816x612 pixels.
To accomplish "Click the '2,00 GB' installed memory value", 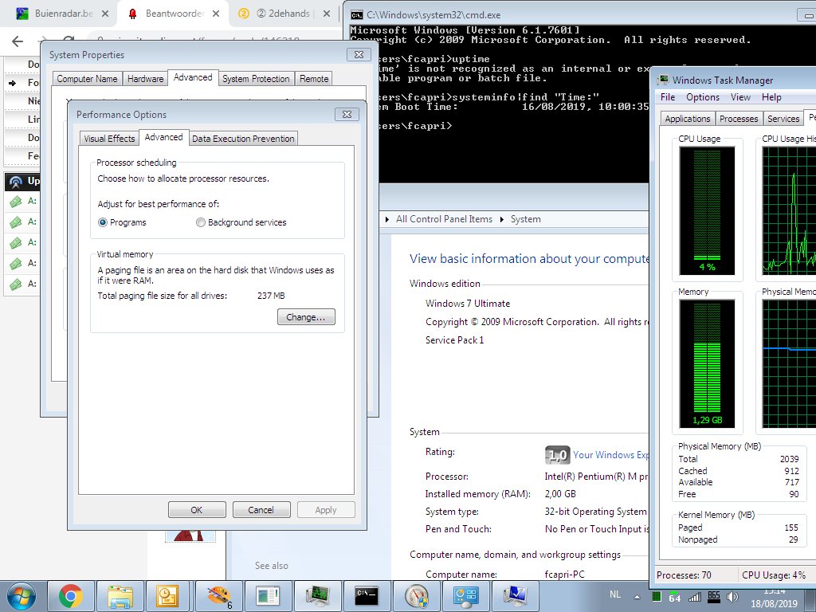I will tap(560, 494).
